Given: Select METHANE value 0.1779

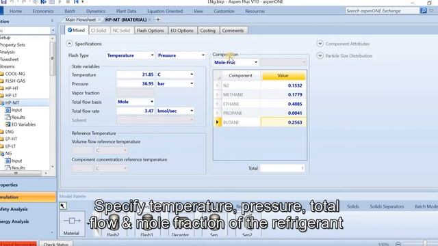Looking at the screenshot, I should [283, 95].
